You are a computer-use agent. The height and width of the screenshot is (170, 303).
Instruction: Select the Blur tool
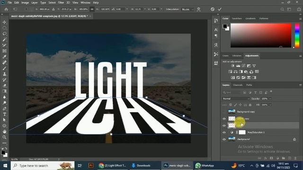tap(4, 97)
